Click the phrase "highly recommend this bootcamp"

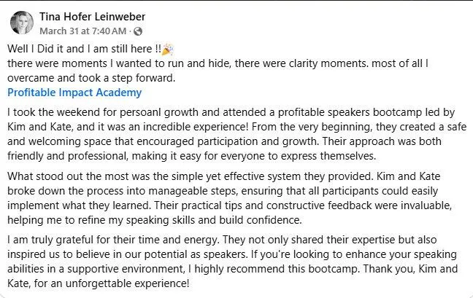pyautogui.click(x=276, y=269)
